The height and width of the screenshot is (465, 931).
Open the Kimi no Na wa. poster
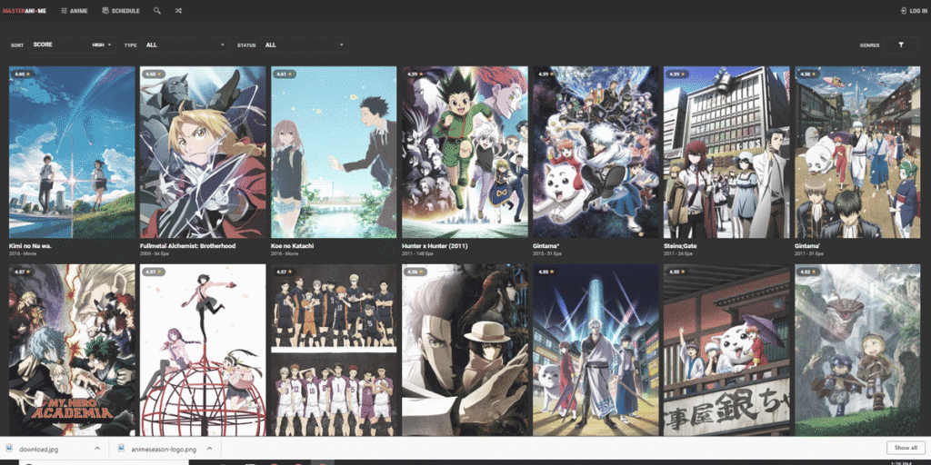click(x=72, y=152)
